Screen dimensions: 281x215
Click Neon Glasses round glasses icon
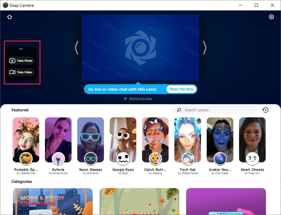tap(91, 158)
